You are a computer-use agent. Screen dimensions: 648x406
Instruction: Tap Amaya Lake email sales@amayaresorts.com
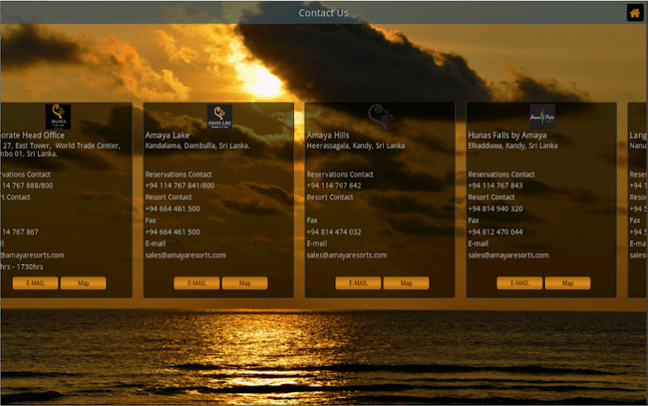click(186, 255)
